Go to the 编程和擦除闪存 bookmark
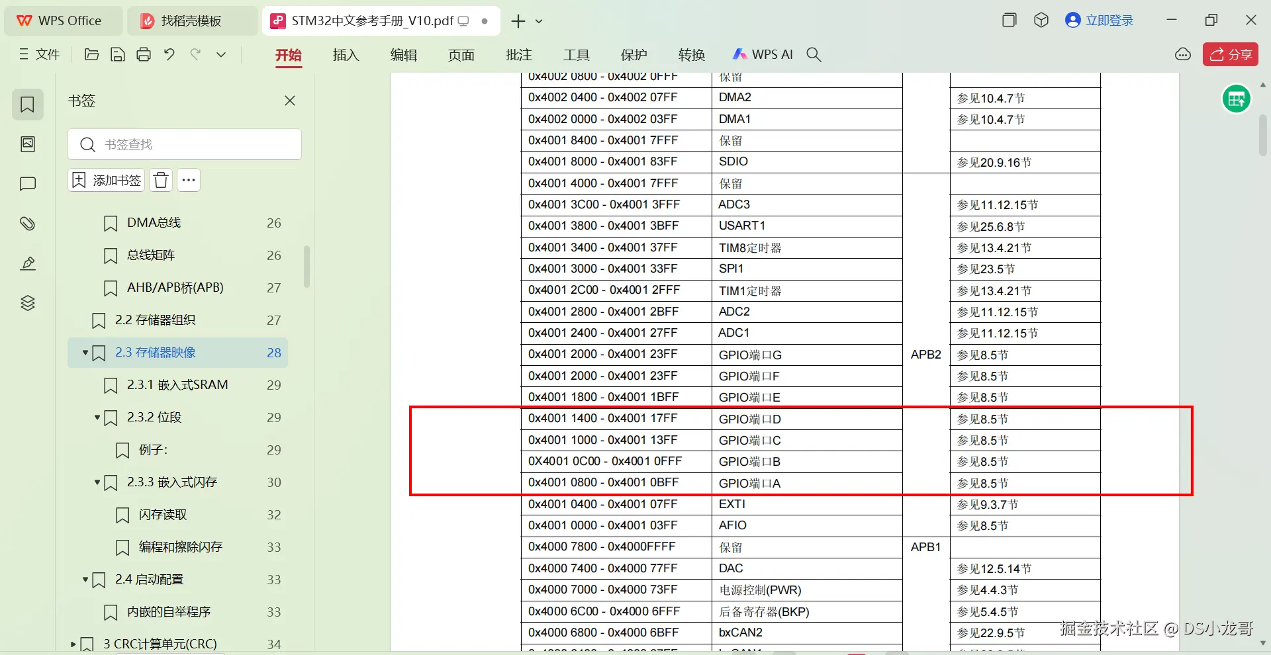 (x=180, y=547)
